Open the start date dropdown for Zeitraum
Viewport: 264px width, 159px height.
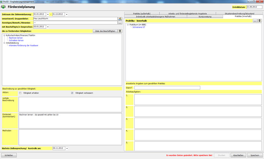(x=48, y=14)
